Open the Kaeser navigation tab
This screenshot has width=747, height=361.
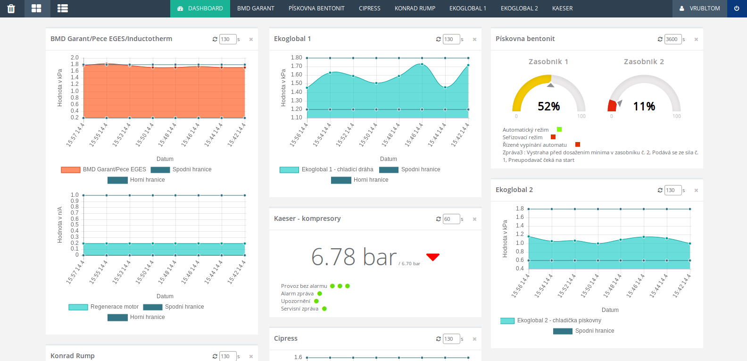(x=562, y=8)
